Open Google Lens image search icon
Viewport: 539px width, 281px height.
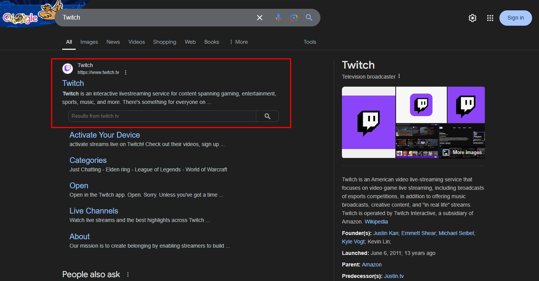click(294, 18)
